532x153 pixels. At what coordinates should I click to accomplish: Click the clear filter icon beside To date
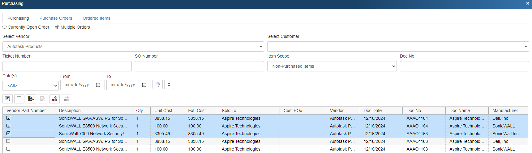pos(157,84)
